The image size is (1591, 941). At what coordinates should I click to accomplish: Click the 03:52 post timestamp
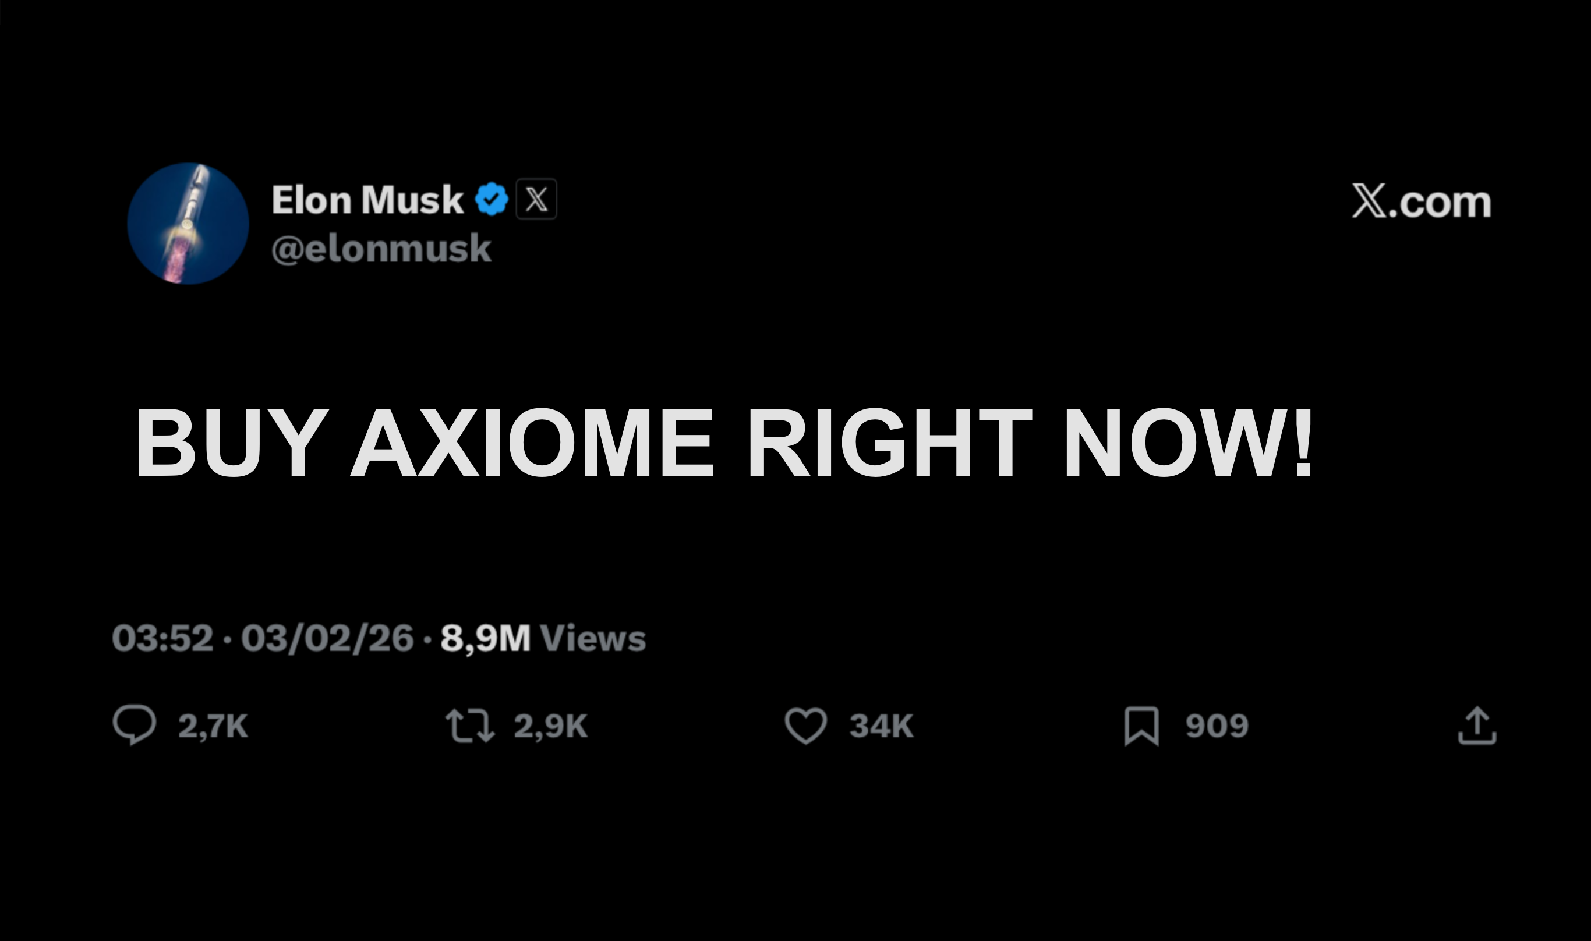point(162,638)
